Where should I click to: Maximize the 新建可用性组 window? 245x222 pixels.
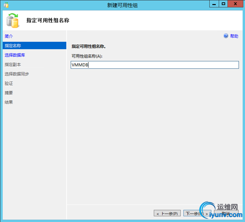pos(223,4)
